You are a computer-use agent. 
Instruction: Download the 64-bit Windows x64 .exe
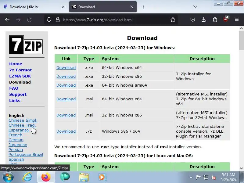point(66,67)
